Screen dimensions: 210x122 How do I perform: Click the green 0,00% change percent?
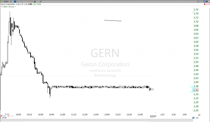[39, 4]
